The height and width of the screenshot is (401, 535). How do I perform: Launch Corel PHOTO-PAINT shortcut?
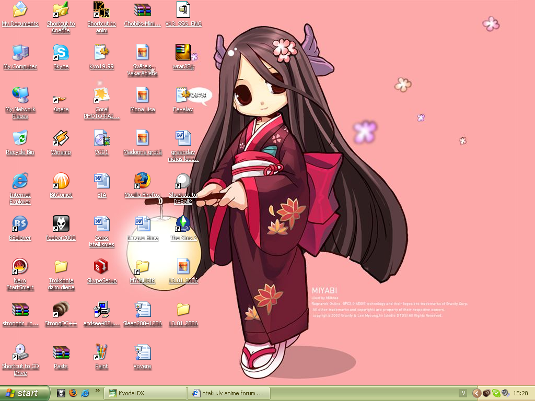(x=102, y=95)
